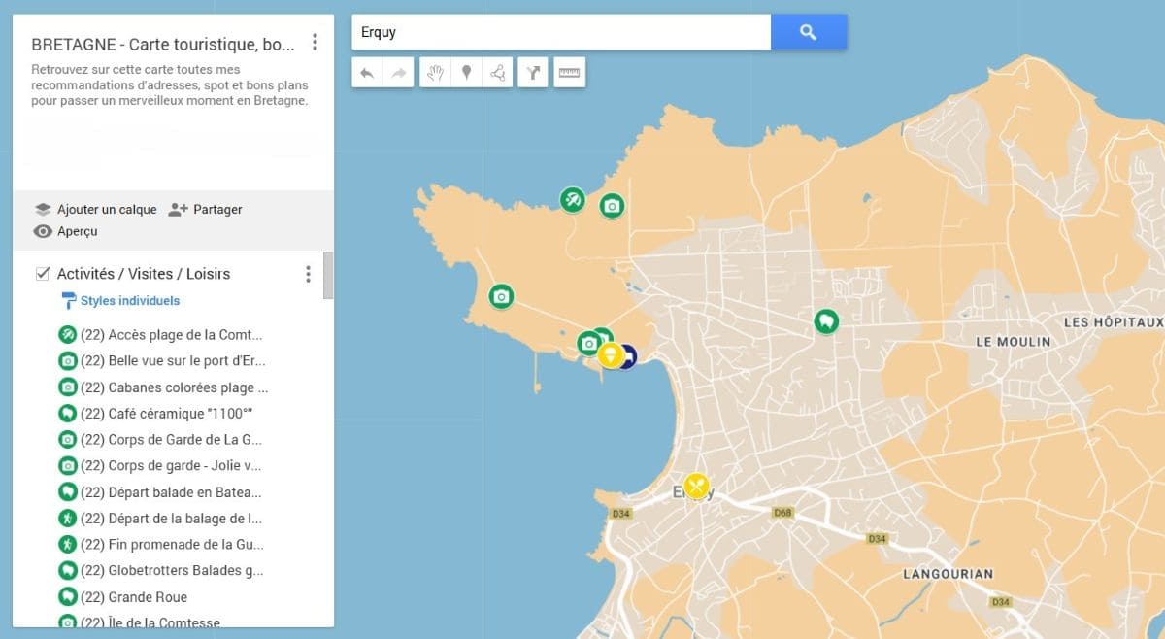The height and width of the screenshot is (639, 1165).
Task: Select the hand pan tool
Action: click(436, 73)
